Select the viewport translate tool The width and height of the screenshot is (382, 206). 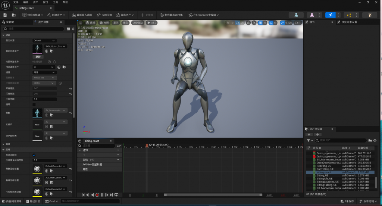[x=233, y=23]
